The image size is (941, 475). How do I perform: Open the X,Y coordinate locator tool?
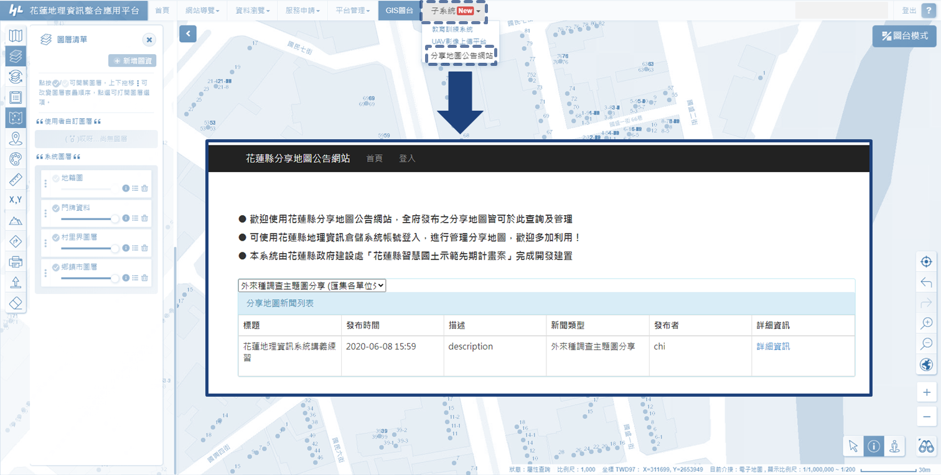coord(16,200)
